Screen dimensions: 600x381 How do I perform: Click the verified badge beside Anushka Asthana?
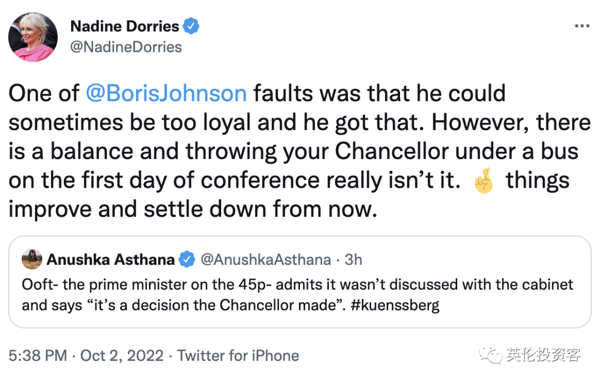[186, 259]
